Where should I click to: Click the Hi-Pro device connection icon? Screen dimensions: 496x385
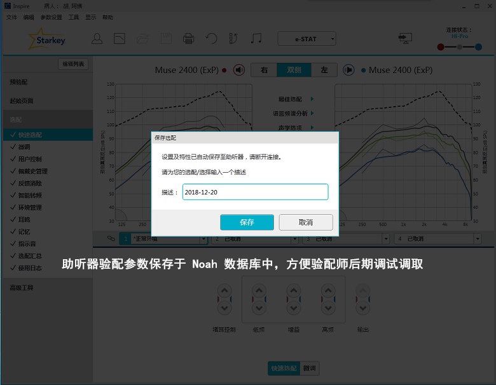tap(405, 39)
